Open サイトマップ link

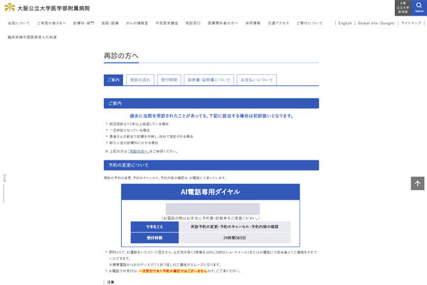[x=411, y=24]
